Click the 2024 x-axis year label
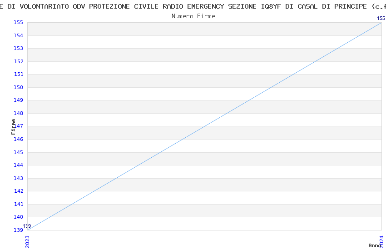This screenshot has width=386, height=250. tap(381, 242)
